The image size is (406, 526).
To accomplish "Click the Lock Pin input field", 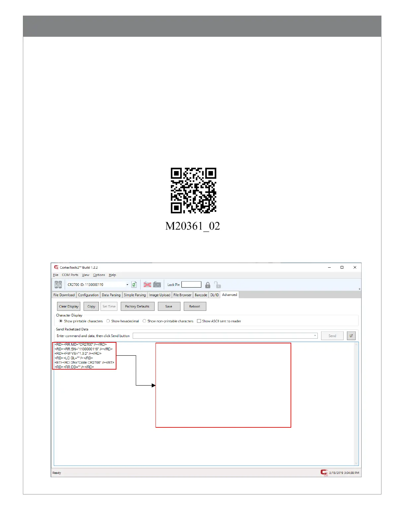I will [x=191, y=285].
